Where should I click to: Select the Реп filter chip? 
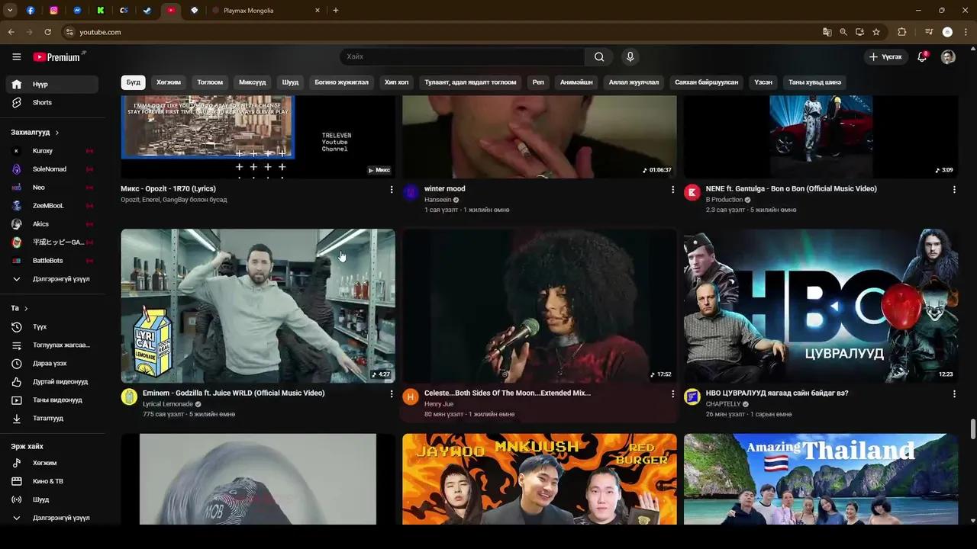click(x=538, y=82)
